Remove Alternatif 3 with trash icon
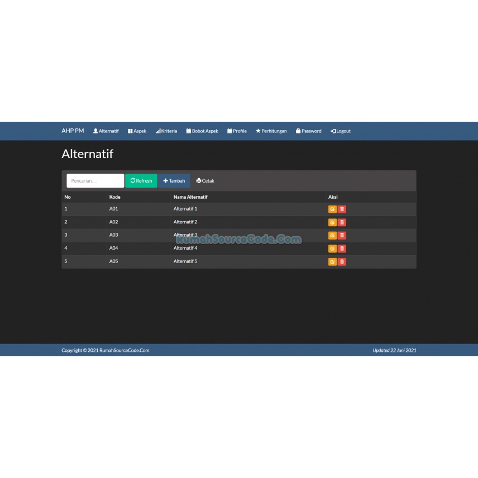Screen dimensions: 478x478 pyautogui.click(x=342, y=235)
